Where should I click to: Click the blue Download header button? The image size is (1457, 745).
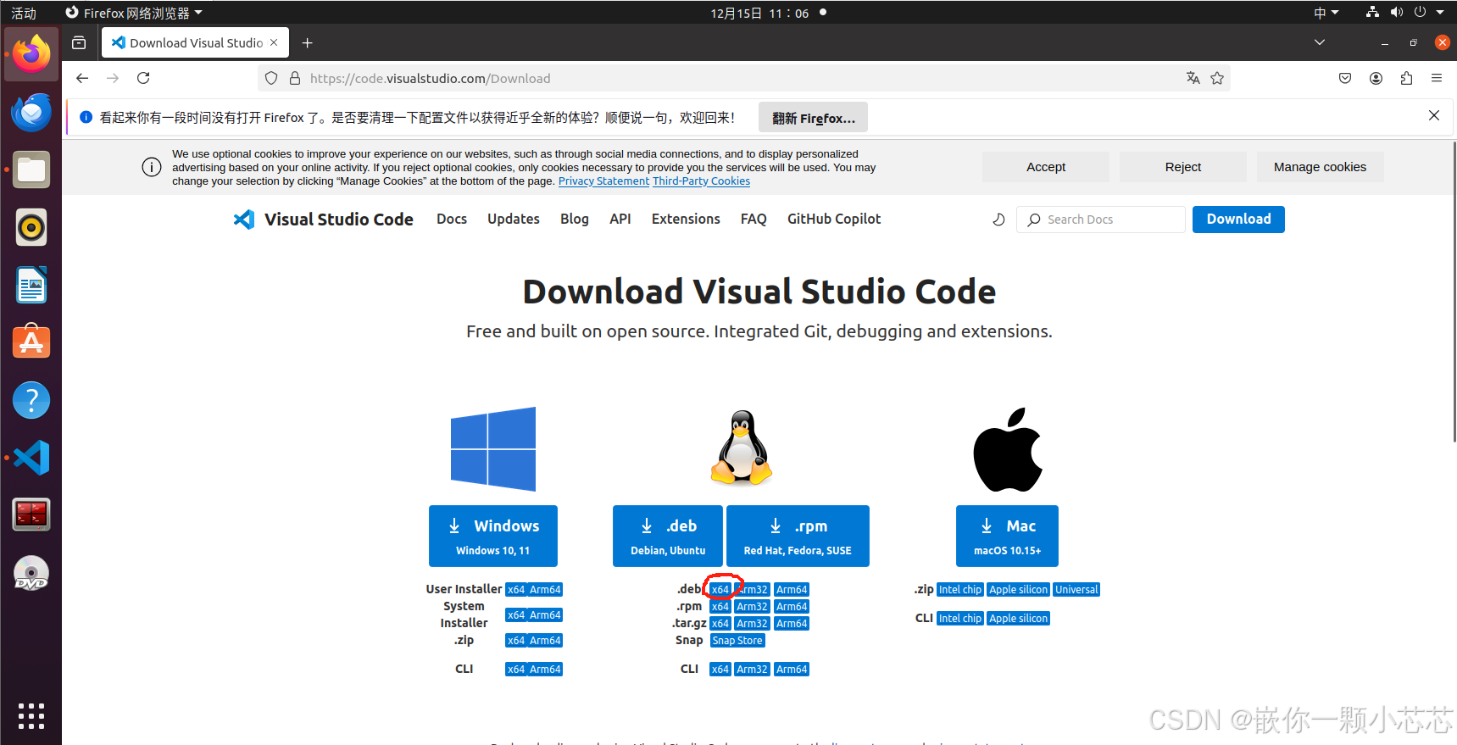click(x=1238, y=220)
